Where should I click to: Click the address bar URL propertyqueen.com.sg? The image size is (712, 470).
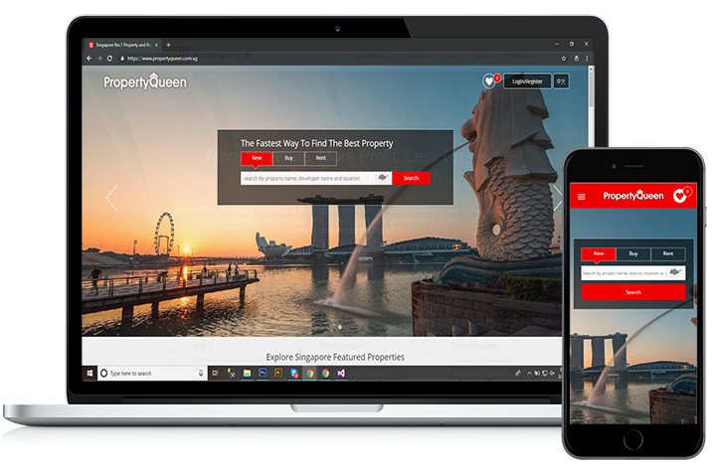(x=162, y=58)
